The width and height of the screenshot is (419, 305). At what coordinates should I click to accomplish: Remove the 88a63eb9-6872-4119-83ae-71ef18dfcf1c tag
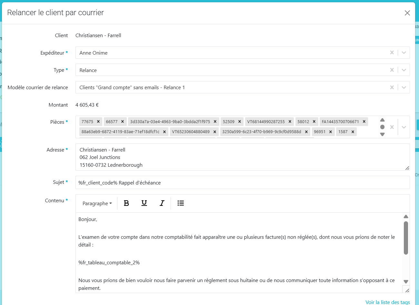(x=165, y=132)
